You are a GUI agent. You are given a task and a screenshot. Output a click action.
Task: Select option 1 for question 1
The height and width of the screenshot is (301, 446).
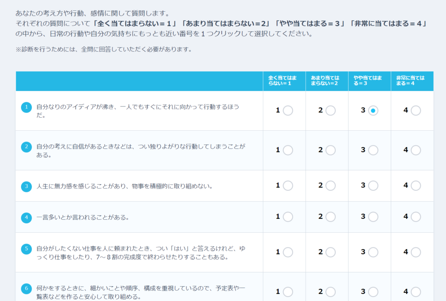tap(288, 111)
